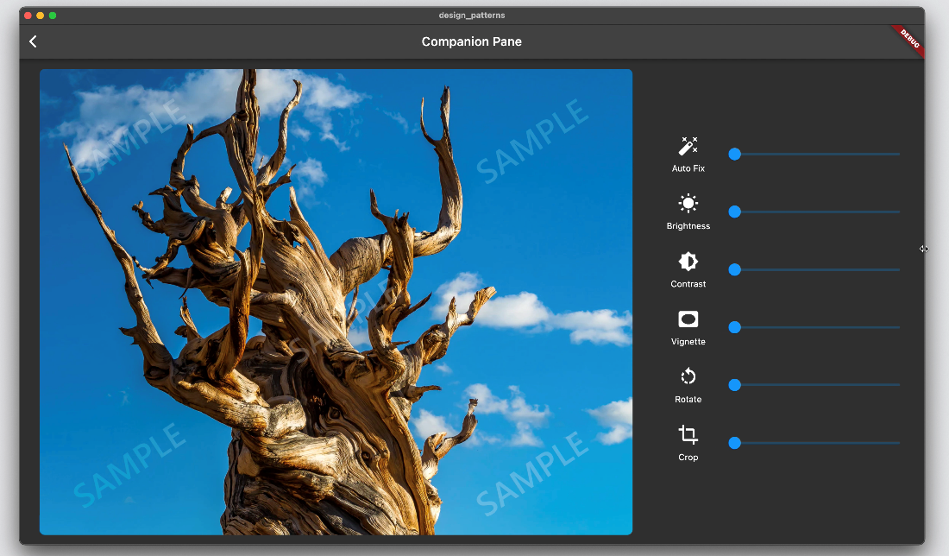Close the design_patterns window
Image resolution: width=949 pixels, height=556 pixels.
coord(28,16)
